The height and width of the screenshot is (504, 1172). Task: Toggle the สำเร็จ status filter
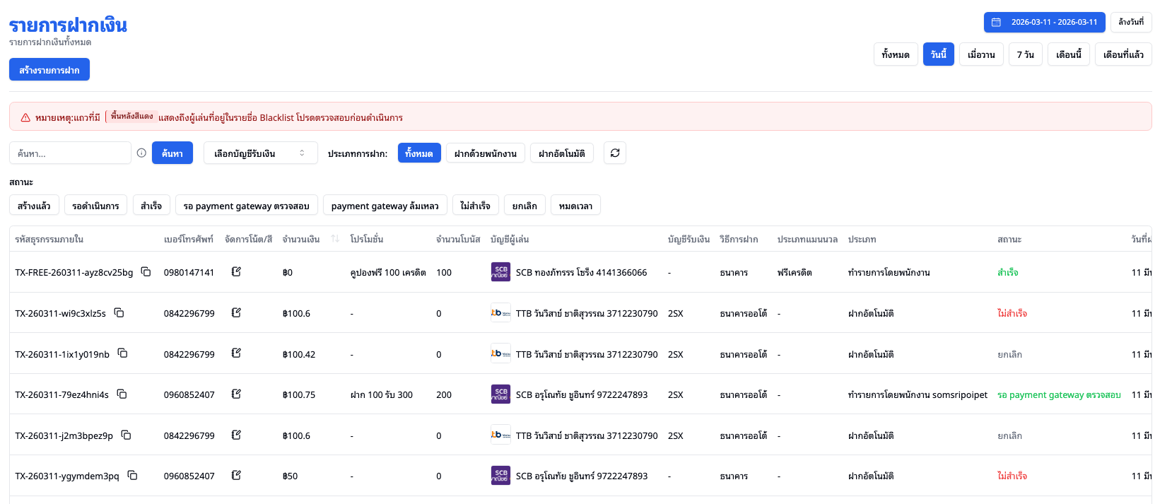tap(151, 206)
